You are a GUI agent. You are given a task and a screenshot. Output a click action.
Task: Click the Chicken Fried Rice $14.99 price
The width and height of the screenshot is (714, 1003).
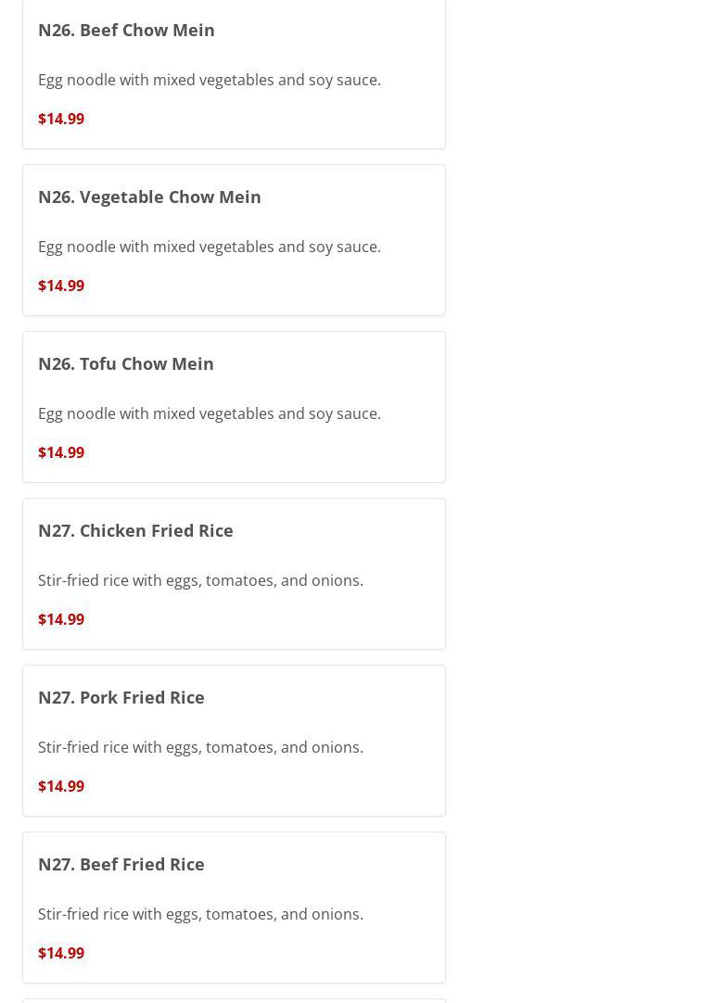coord(61,619)
